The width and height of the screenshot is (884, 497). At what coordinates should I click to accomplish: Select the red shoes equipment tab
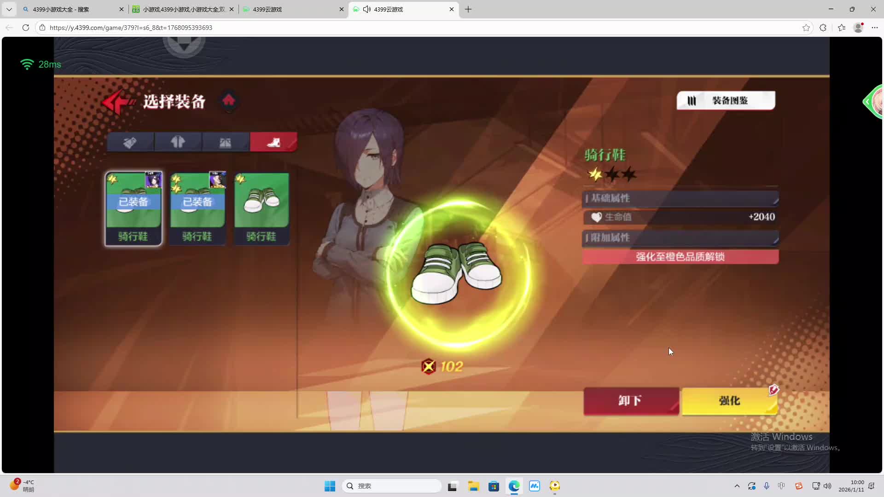[x=273, y=142]
